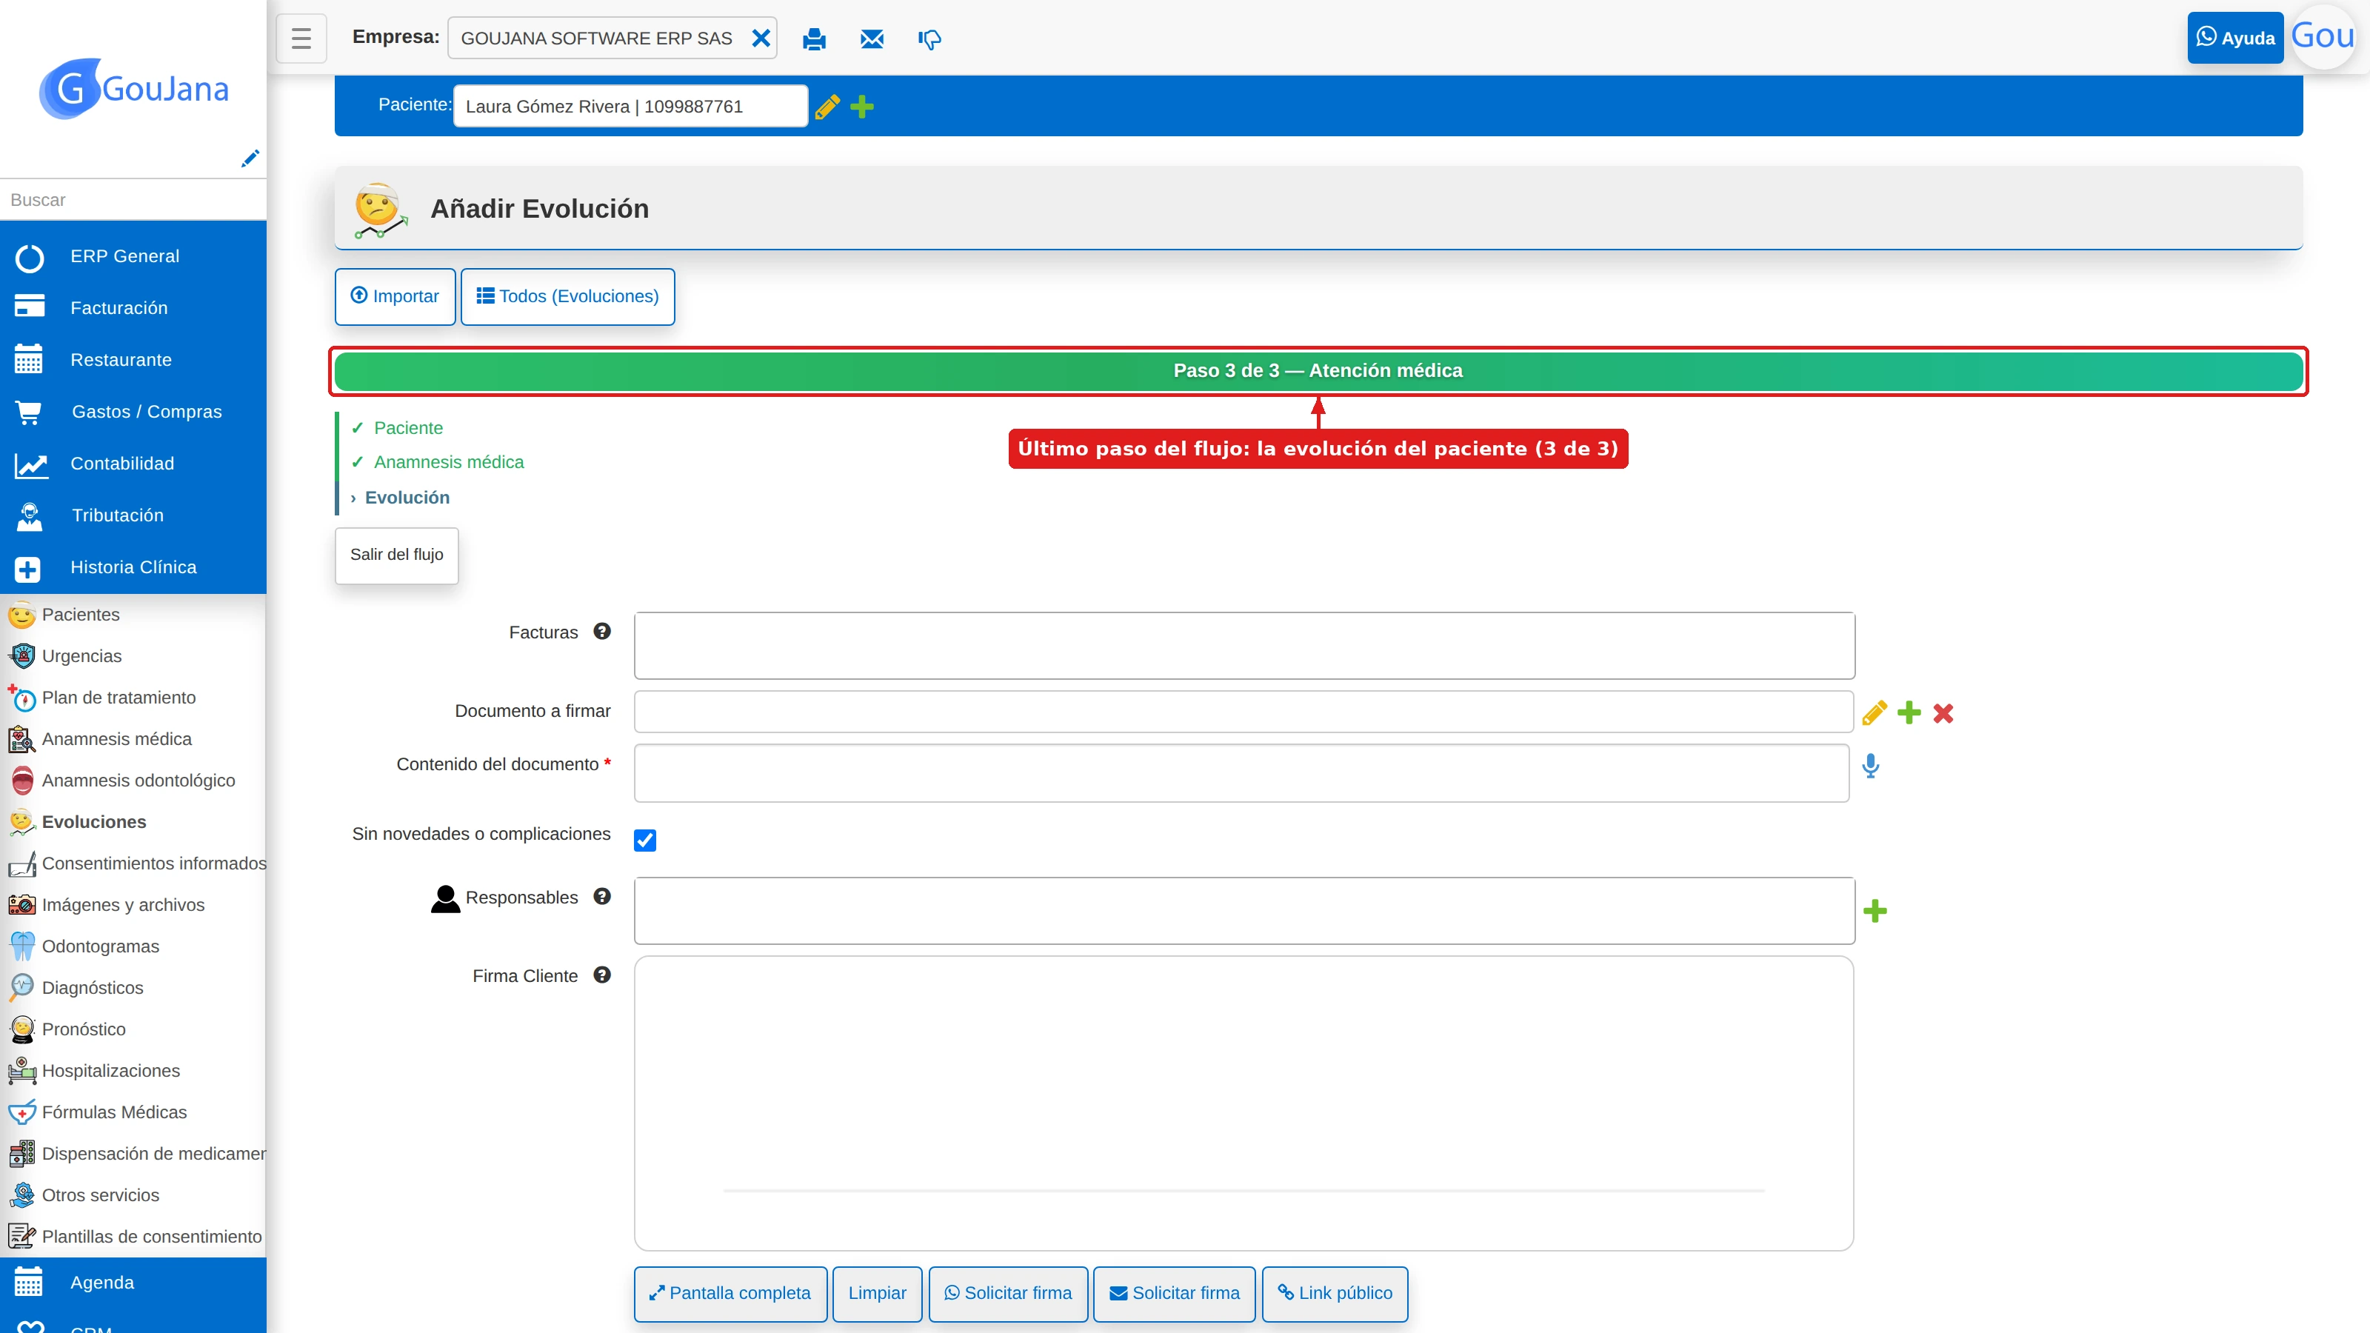Clear the Empresa selection with X
This screenshot has width=2370, height=1333.
pyautogui.click(x=761, y=38)
